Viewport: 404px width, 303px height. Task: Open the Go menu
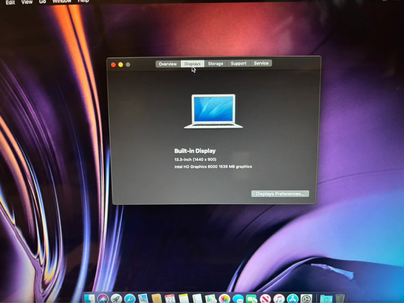42,2
